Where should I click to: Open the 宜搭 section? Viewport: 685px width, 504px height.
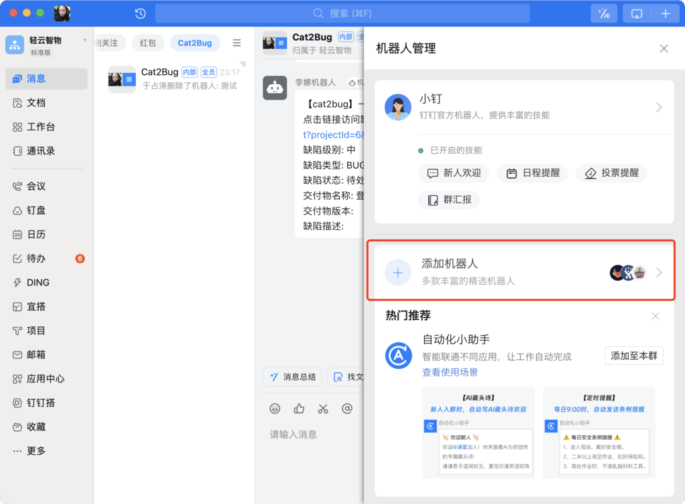point(46,307)
